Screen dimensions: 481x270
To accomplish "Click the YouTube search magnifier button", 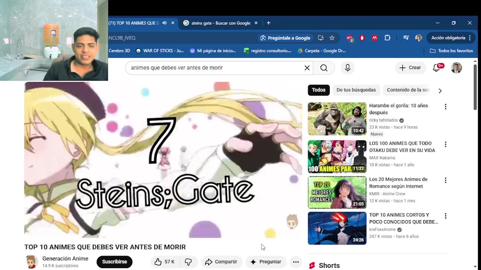I will click(x=324, y=67).
